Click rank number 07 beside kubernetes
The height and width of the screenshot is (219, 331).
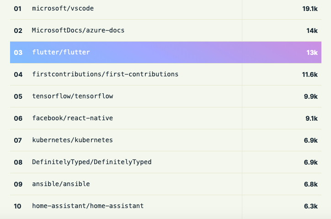(18, 140)
